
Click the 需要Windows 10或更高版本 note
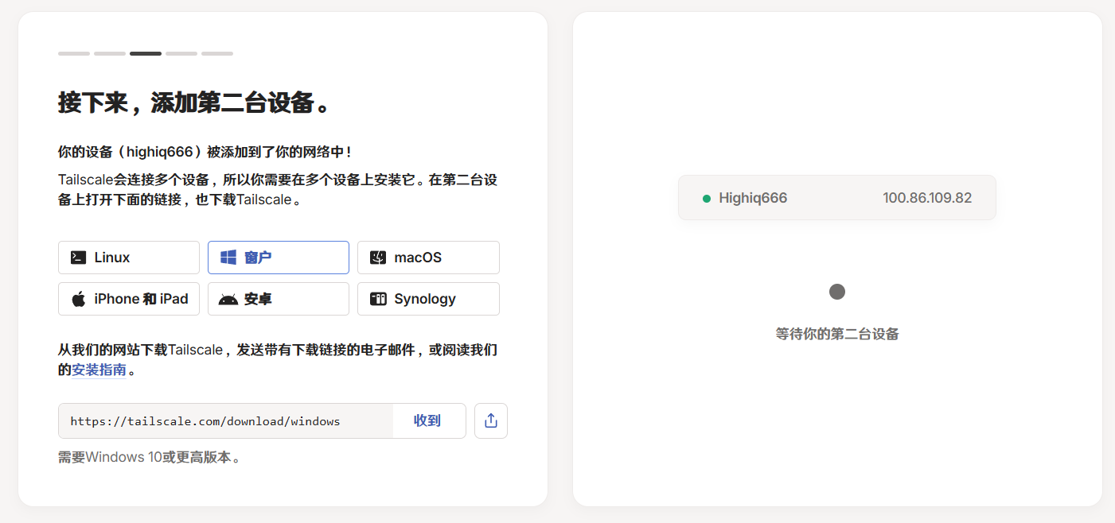149,457
